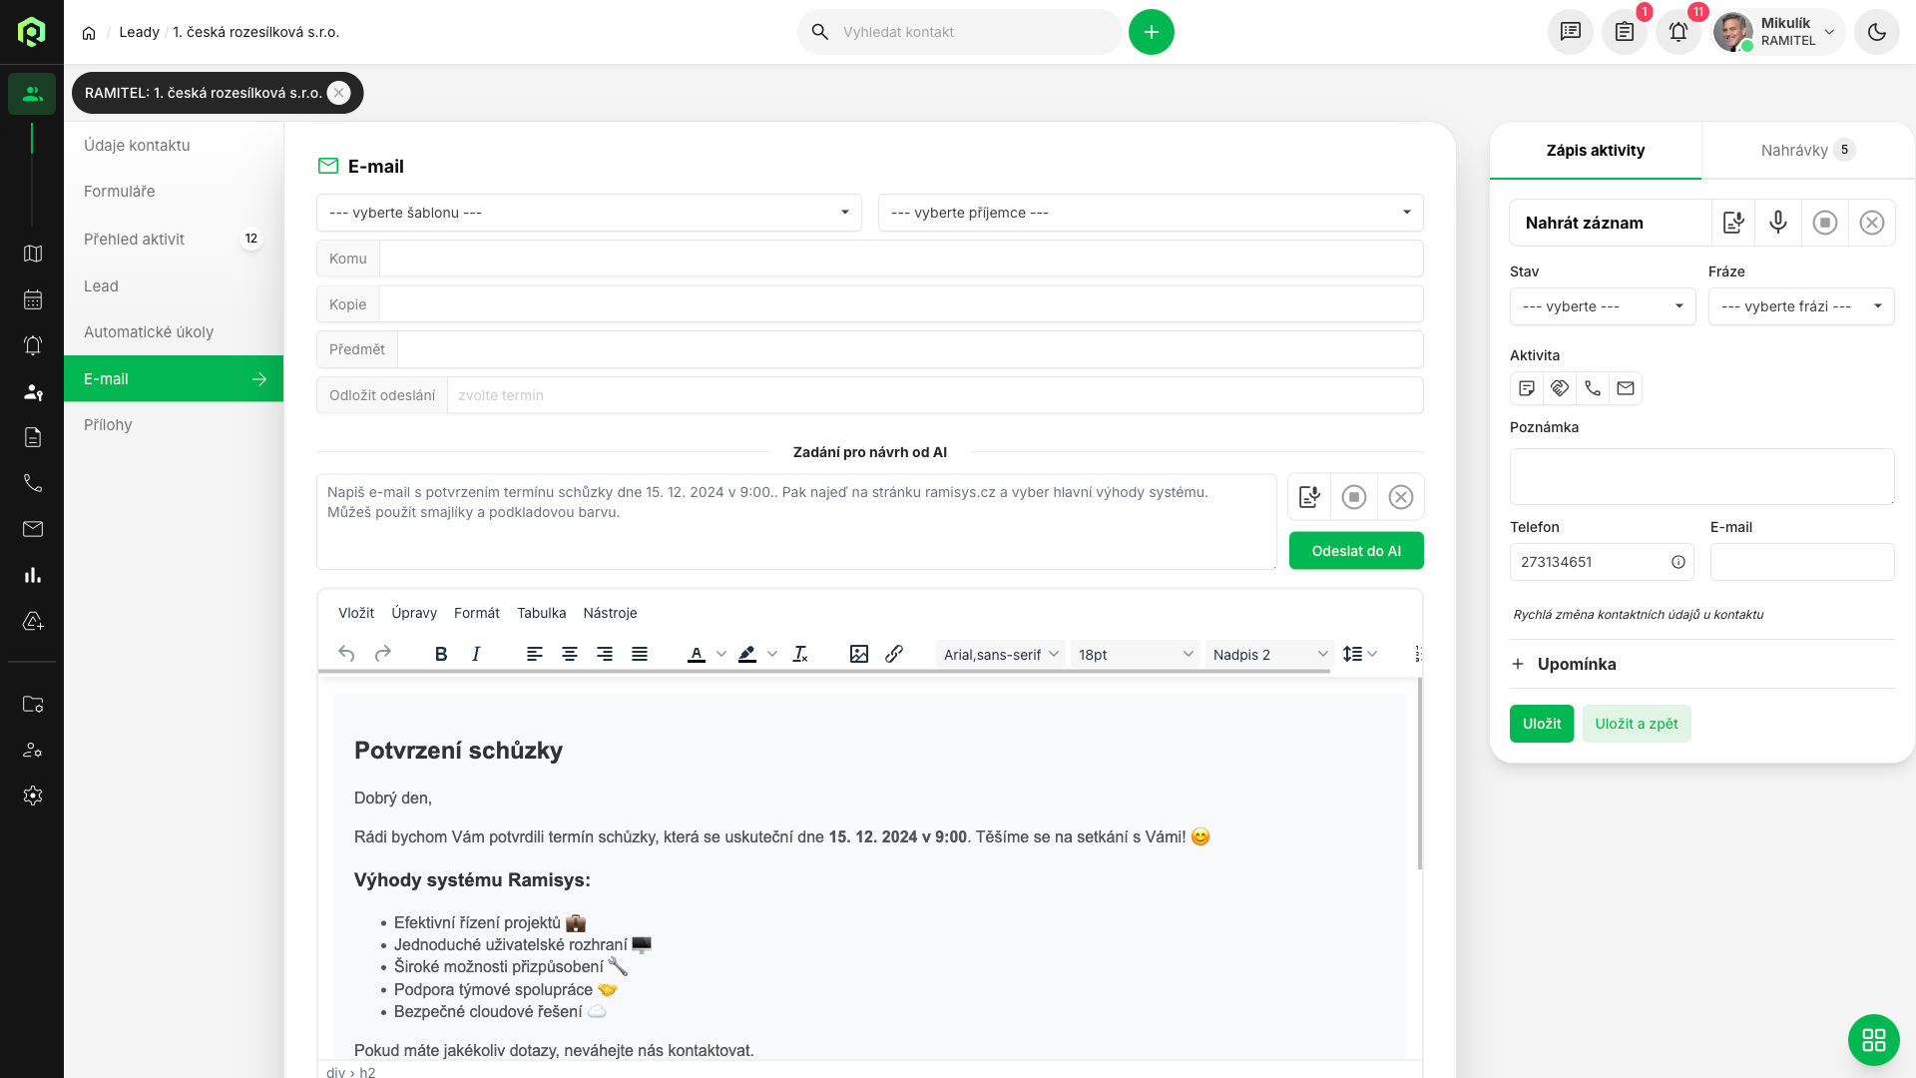The image size is (1916, 1078).
Task: Align text left in editor
Action: coord(535,654)
